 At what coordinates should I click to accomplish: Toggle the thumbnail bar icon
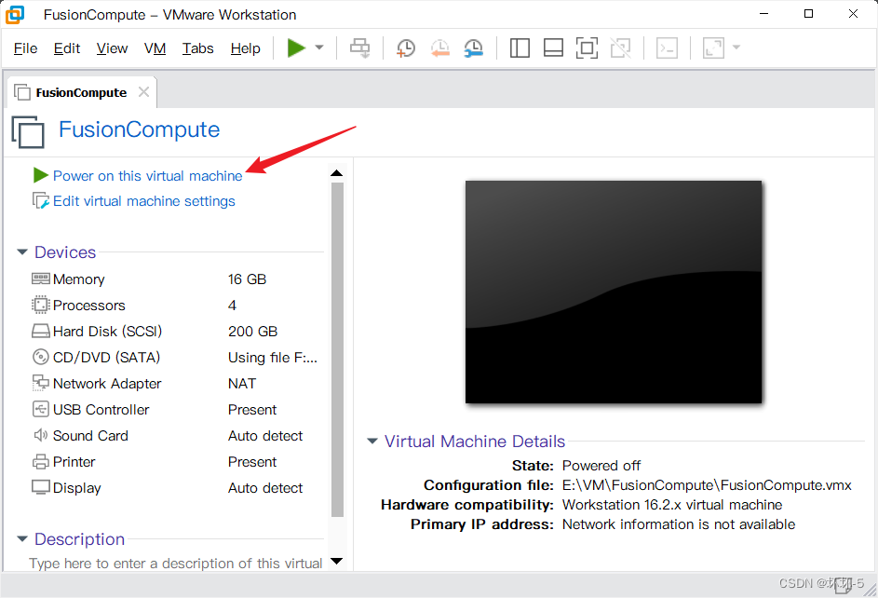553,48
